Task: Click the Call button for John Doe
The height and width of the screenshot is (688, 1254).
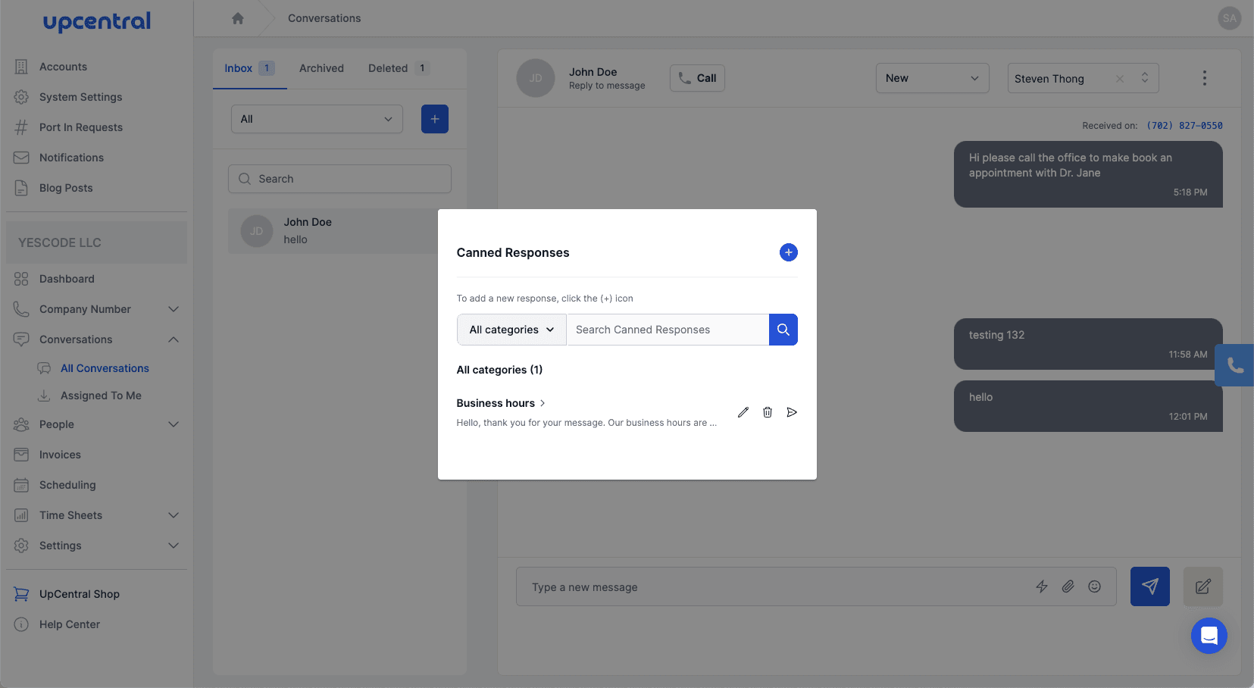Action: pos(697,78)
